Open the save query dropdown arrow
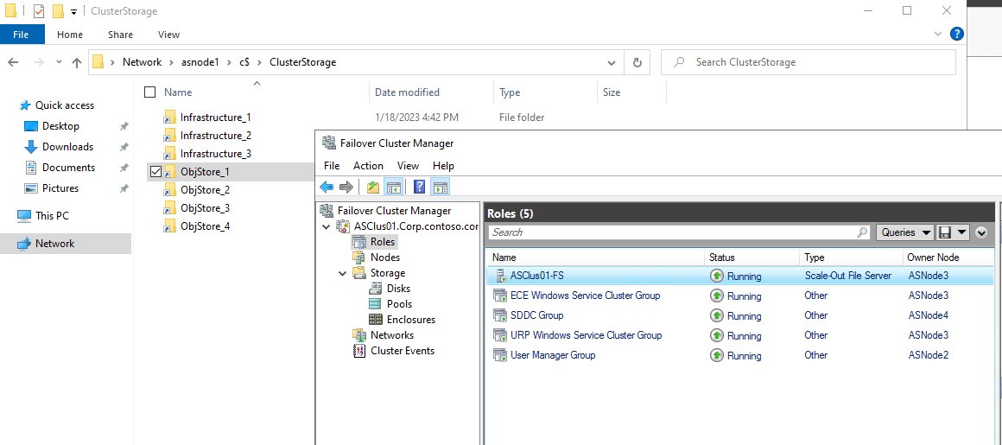This screenshot has height=445, width=1002. tap(961, 232)
